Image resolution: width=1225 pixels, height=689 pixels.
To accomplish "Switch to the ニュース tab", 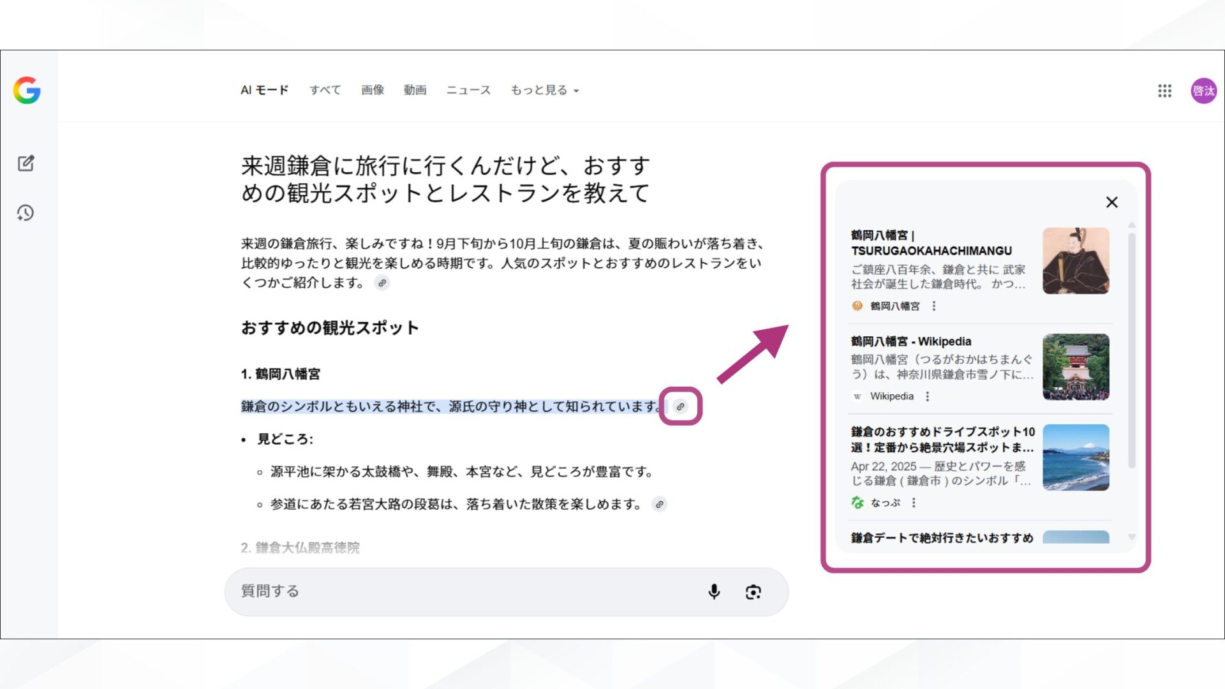I will coord(468,90).
